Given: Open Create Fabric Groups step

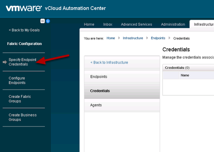Looking at the screenshot, I should (x=20, y=99).
